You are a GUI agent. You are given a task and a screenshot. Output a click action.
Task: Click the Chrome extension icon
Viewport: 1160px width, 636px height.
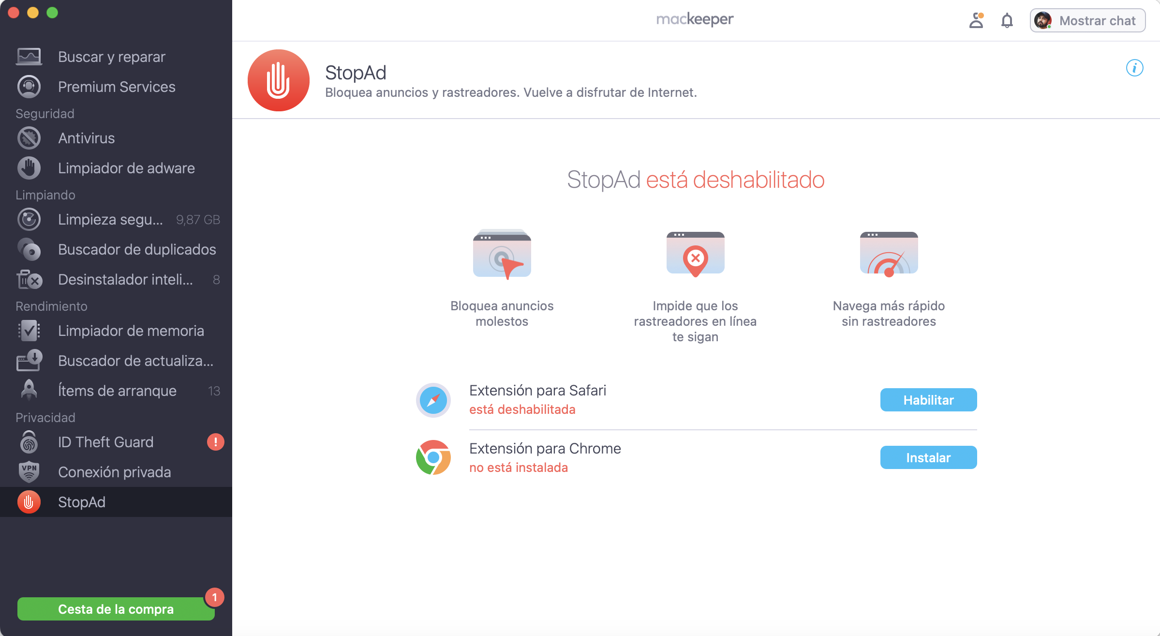point(433,457)
